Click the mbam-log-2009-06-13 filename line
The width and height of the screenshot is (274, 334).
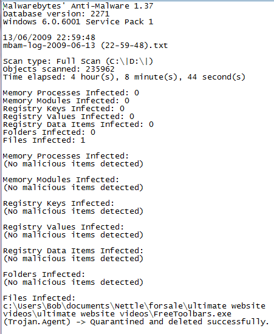coord(86,46)
